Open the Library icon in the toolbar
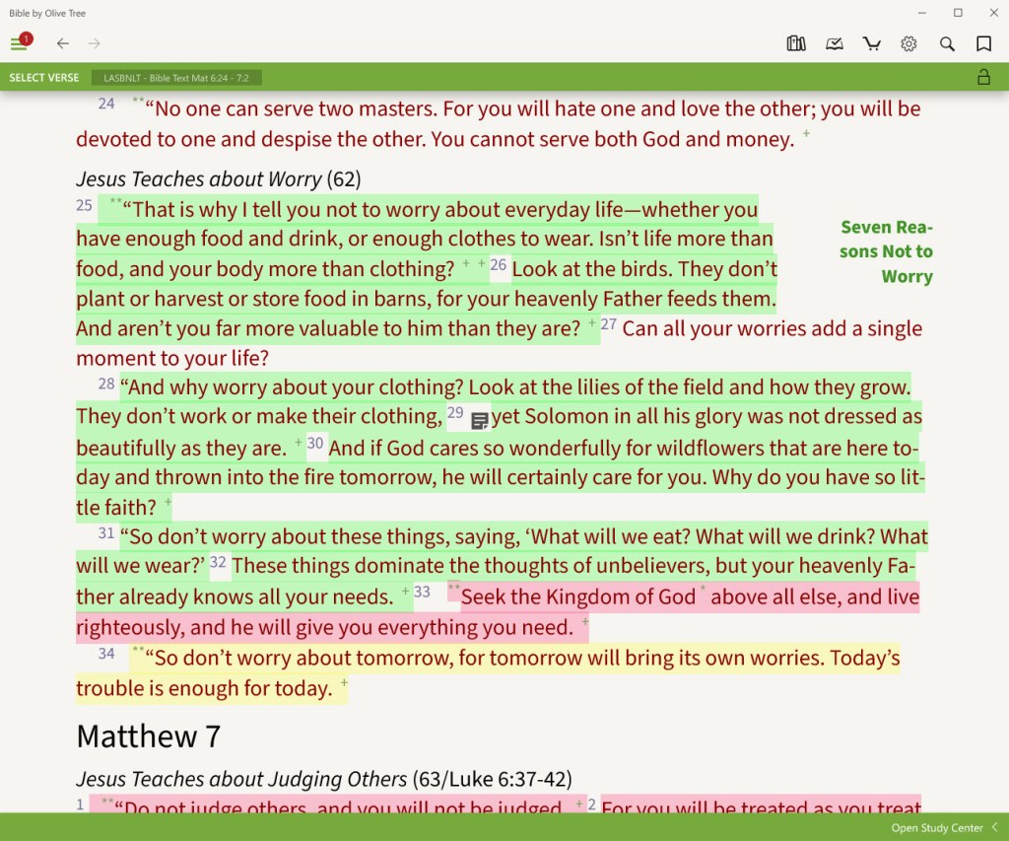The width and height of the screenshot is (1009, 841). [795, 43]
